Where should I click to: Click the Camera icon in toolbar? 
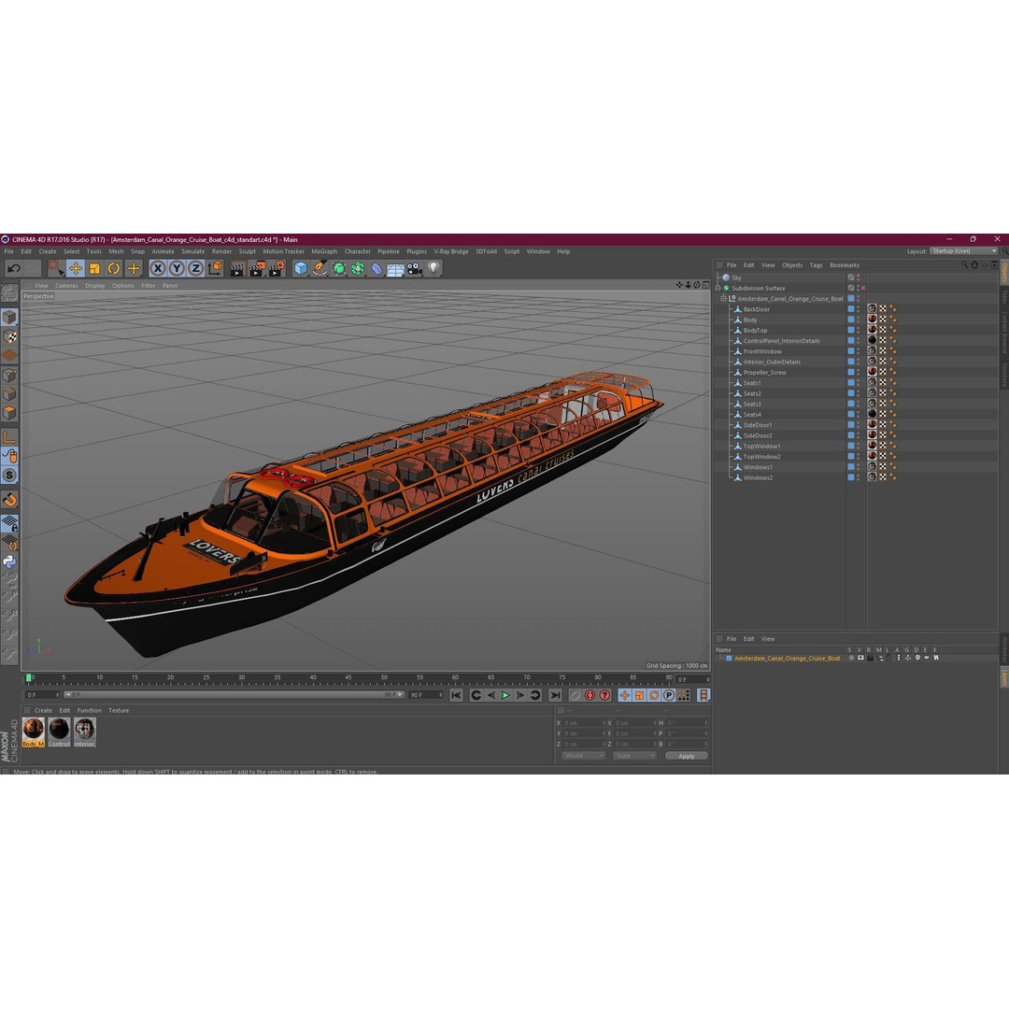pyautogui.click(x=415, y=268)
